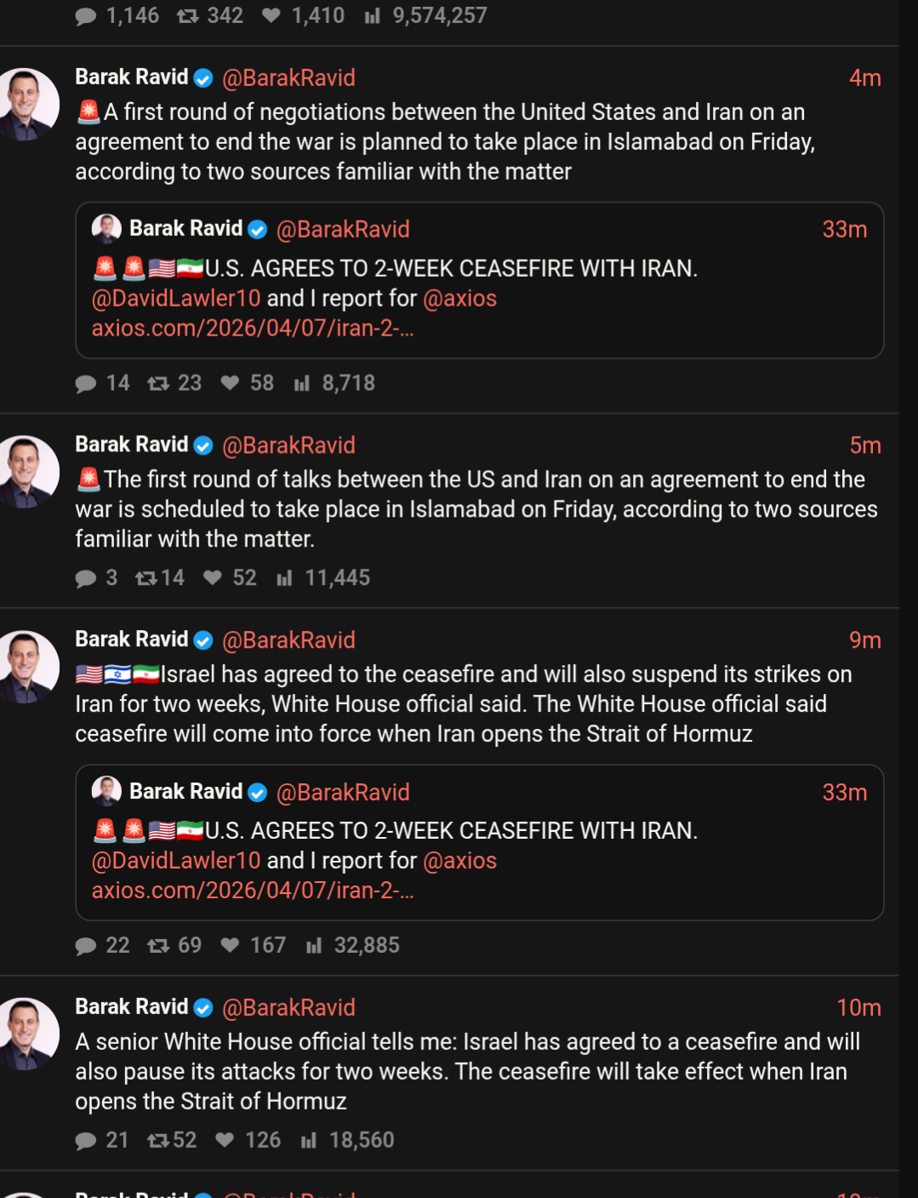
Task: Click Barak Ravid avatar on 9m tweet
Action: [28, 667]
